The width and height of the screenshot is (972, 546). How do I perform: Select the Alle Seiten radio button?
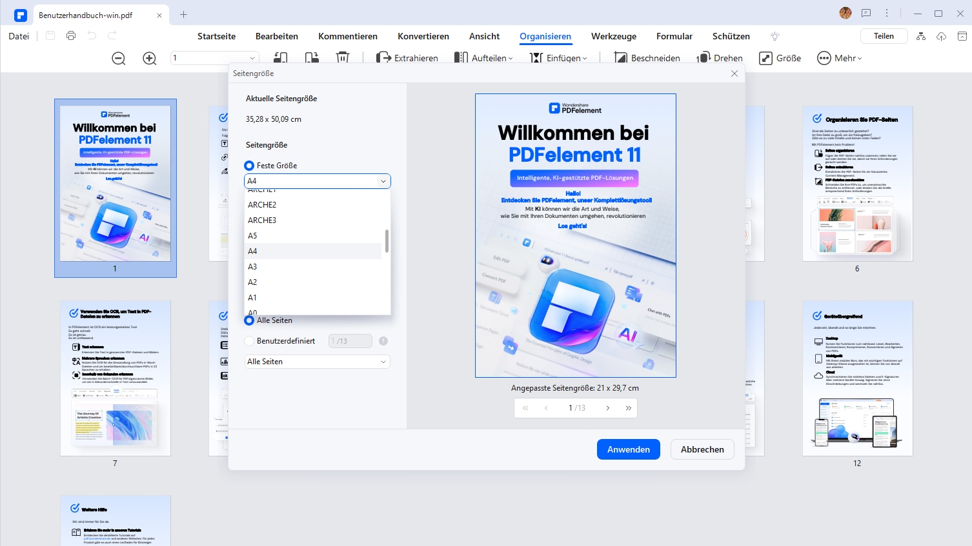[249, 320]
